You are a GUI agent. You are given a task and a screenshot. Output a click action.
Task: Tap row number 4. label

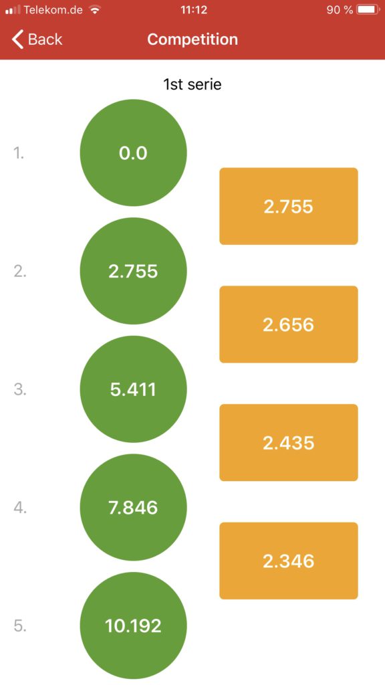(20, 508)
